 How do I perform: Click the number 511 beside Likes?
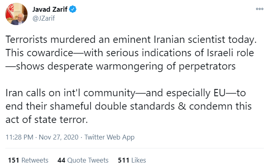click(x=123, y=160)
